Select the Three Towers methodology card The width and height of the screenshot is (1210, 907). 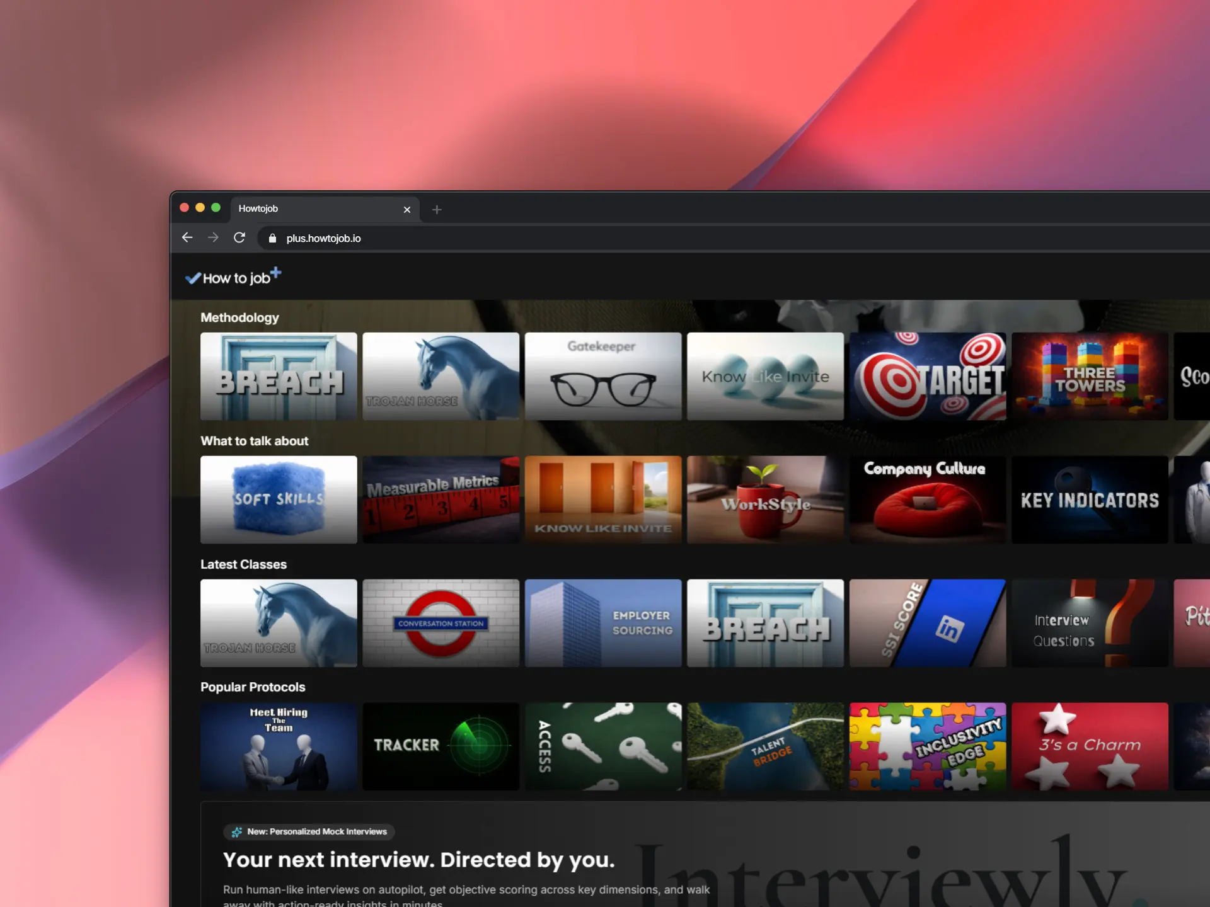(1090, 376)
